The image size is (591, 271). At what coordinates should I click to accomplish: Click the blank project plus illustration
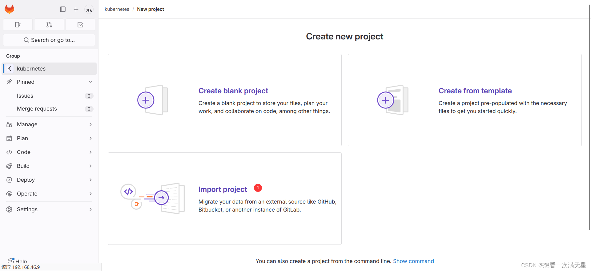tap(152, 100)
